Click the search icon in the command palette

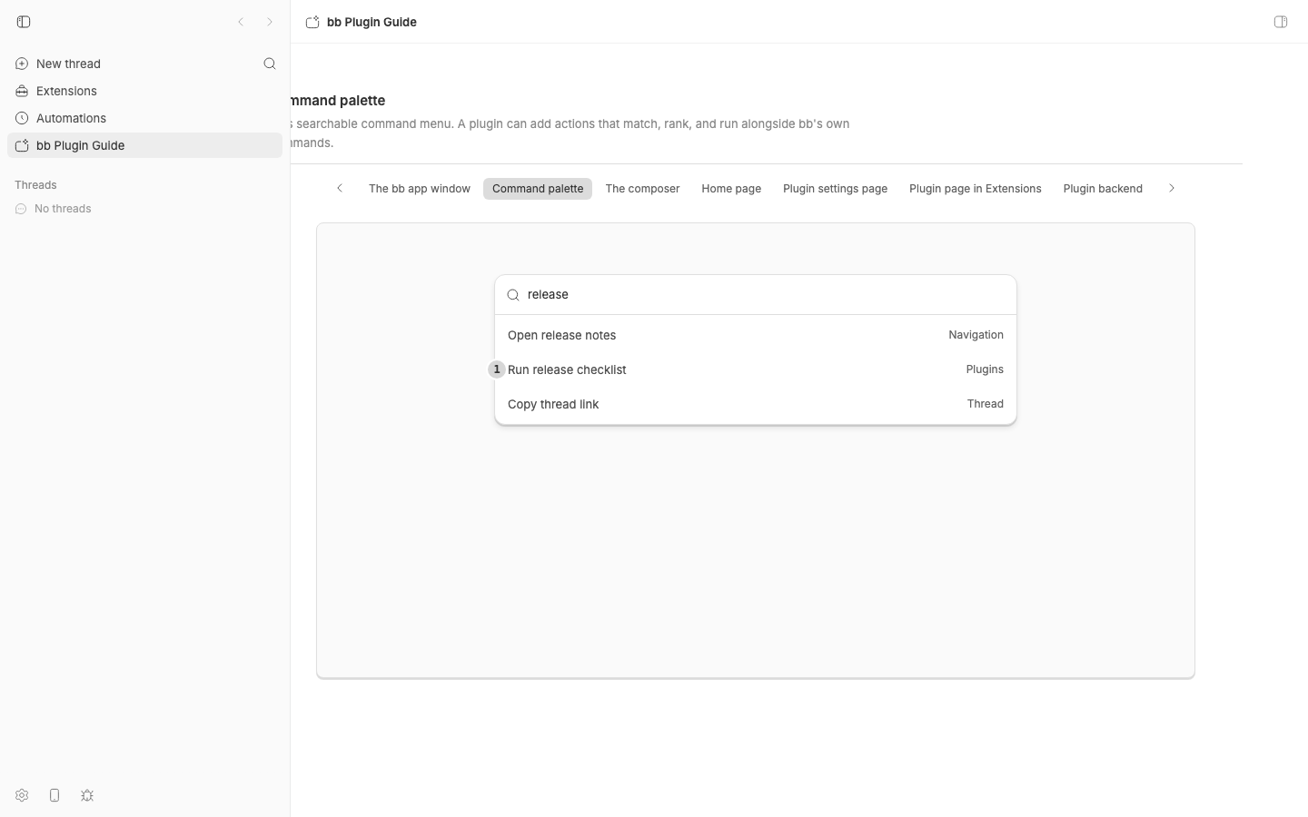[x=513, y=295]
